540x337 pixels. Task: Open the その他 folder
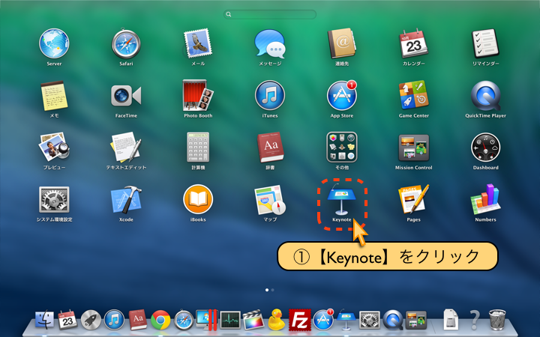pyautogui.click(x=342, y=148)
